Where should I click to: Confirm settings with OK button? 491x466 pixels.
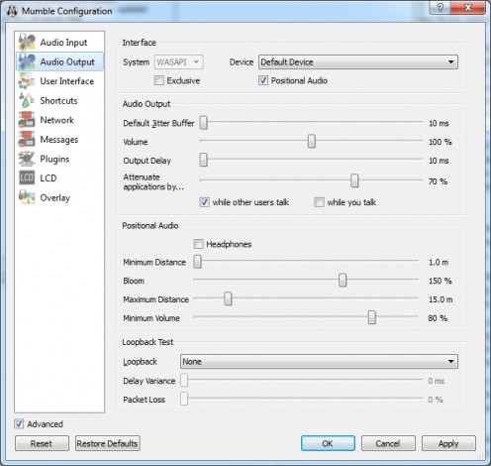tap(328, 443)
